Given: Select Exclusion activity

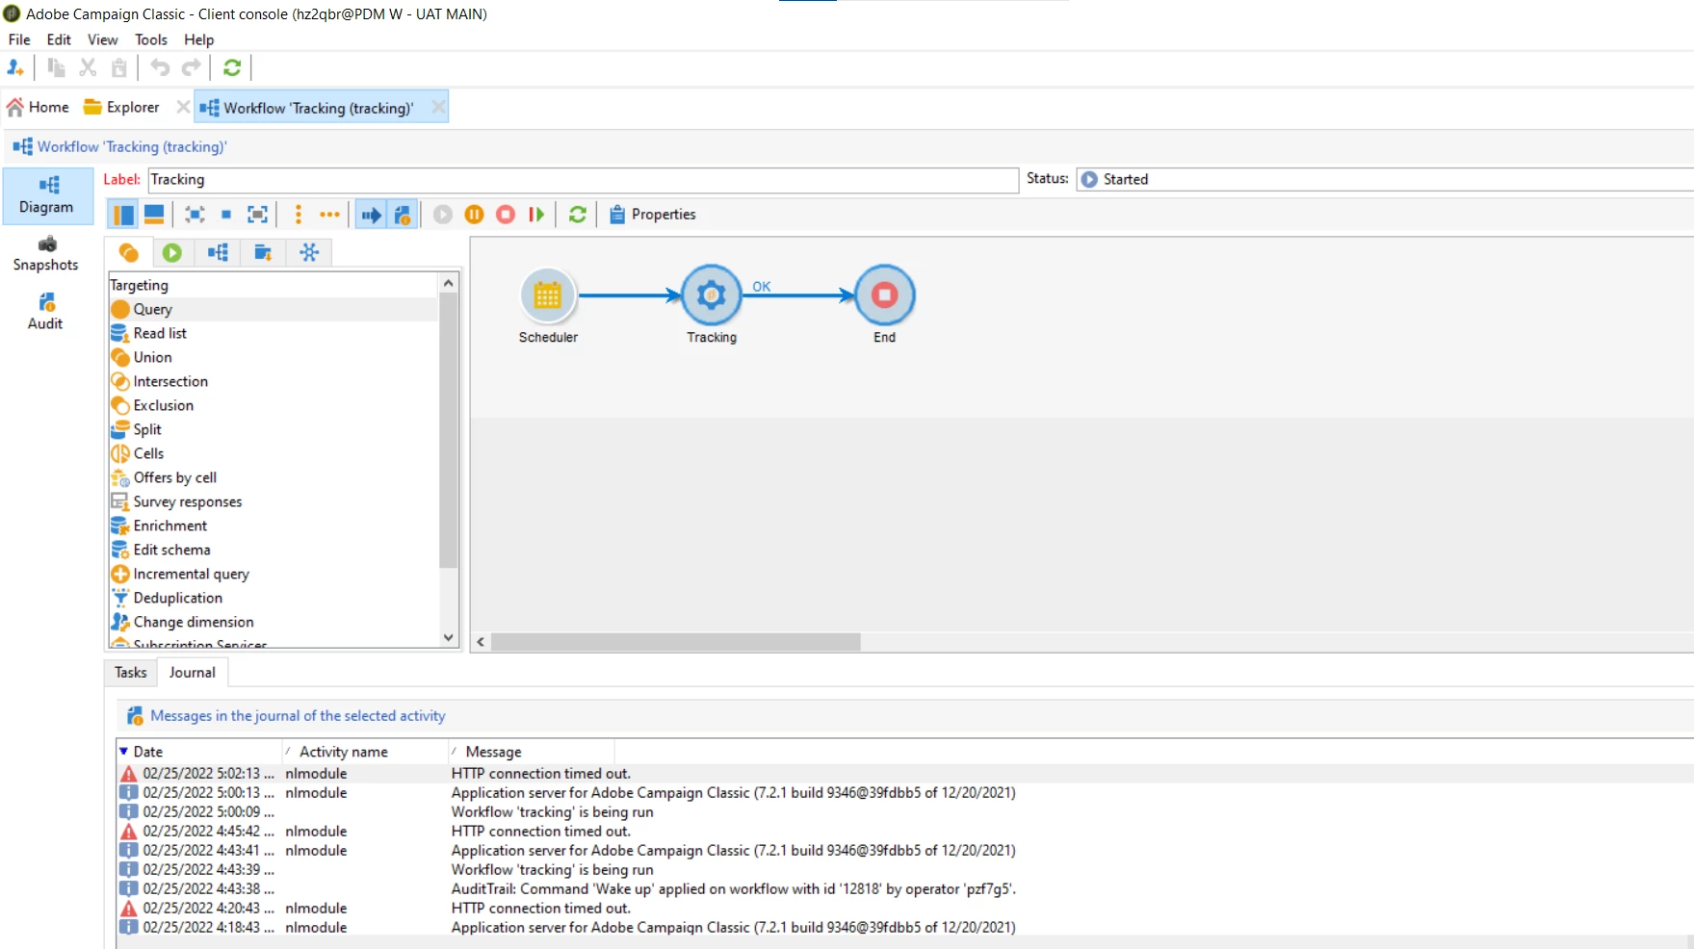Looking at the screenshot, I should (274, 405).
